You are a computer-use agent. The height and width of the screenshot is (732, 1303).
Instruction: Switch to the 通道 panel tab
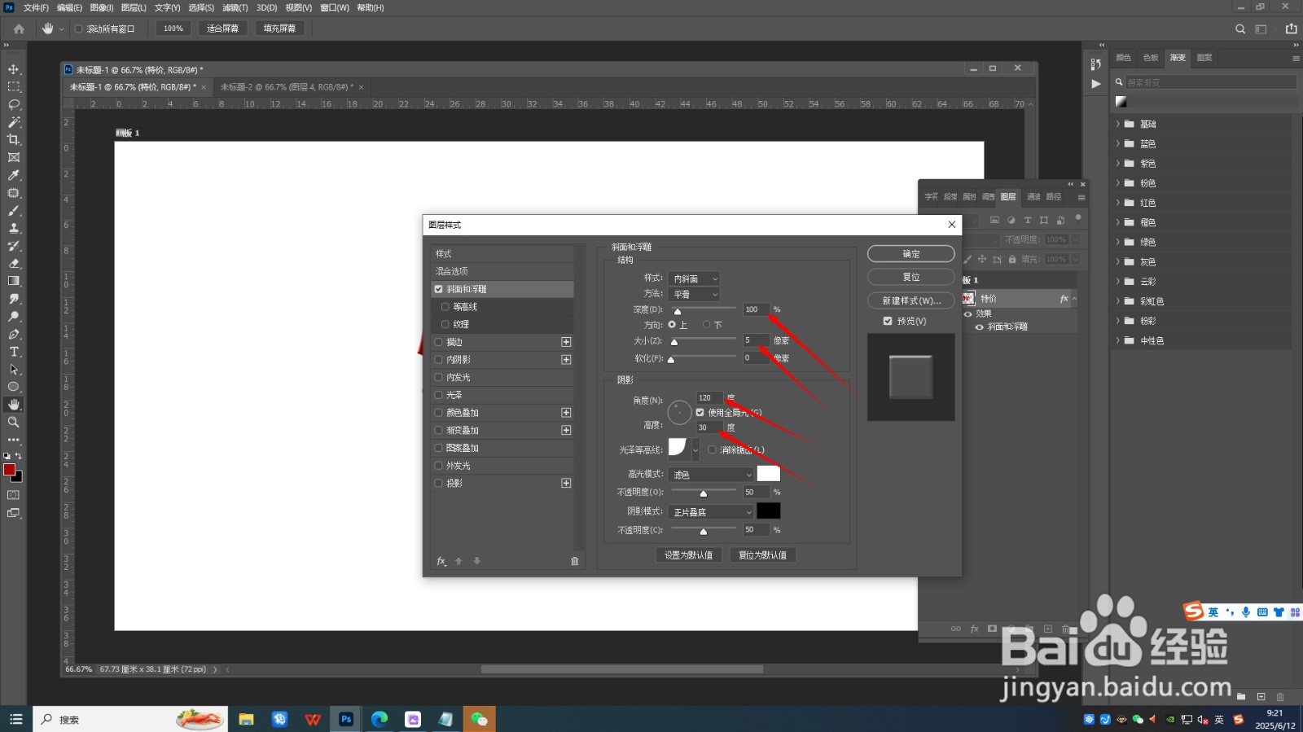[x=1033, y=196]
